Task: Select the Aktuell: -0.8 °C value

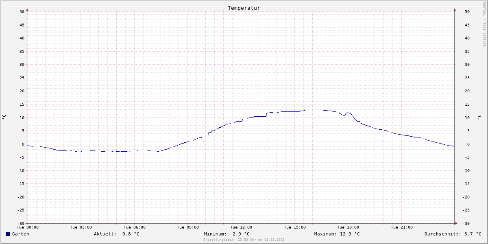Action: [x=117, y=234]
